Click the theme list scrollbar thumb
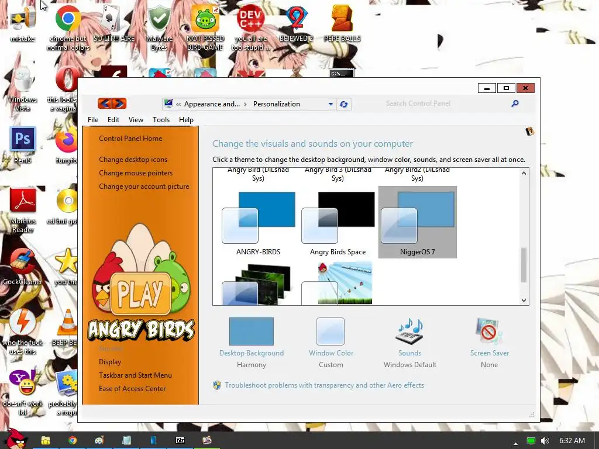Viewport: 599px width, 449px height. coord(524,265)
